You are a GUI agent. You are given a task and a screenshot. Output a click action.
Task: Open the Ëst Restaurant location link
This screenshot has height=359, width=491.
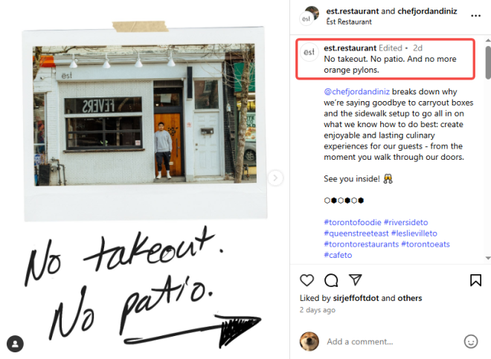click(349, 22)
